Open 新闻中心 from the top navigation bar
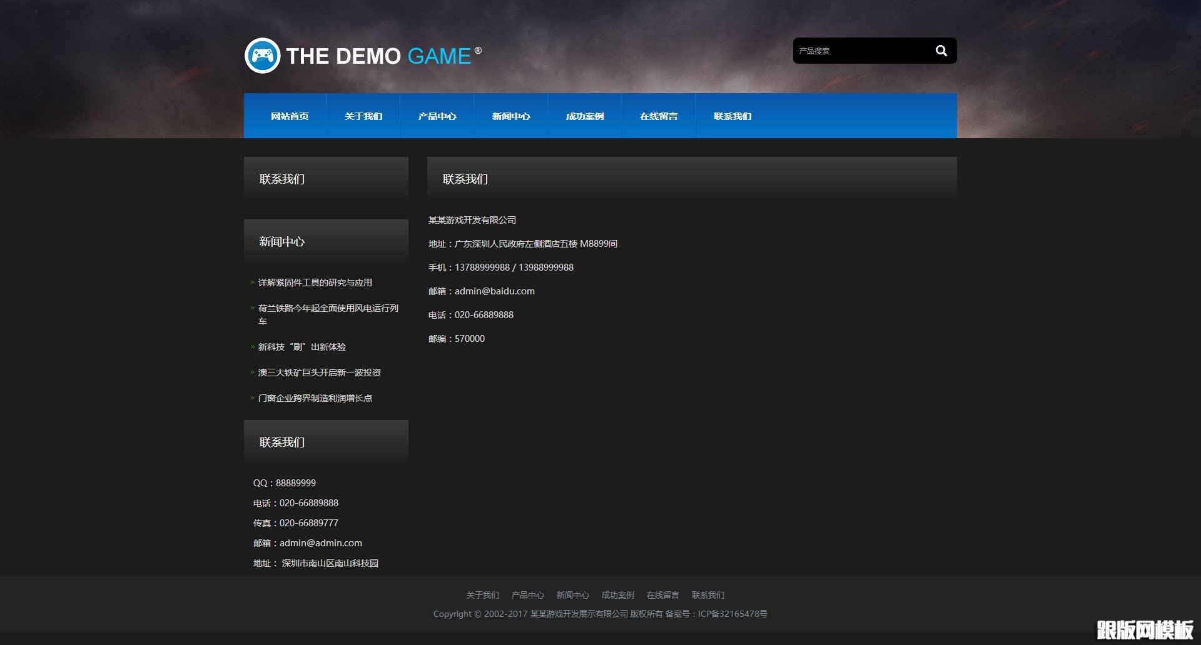1201x645 pixels. pos(511,116)
